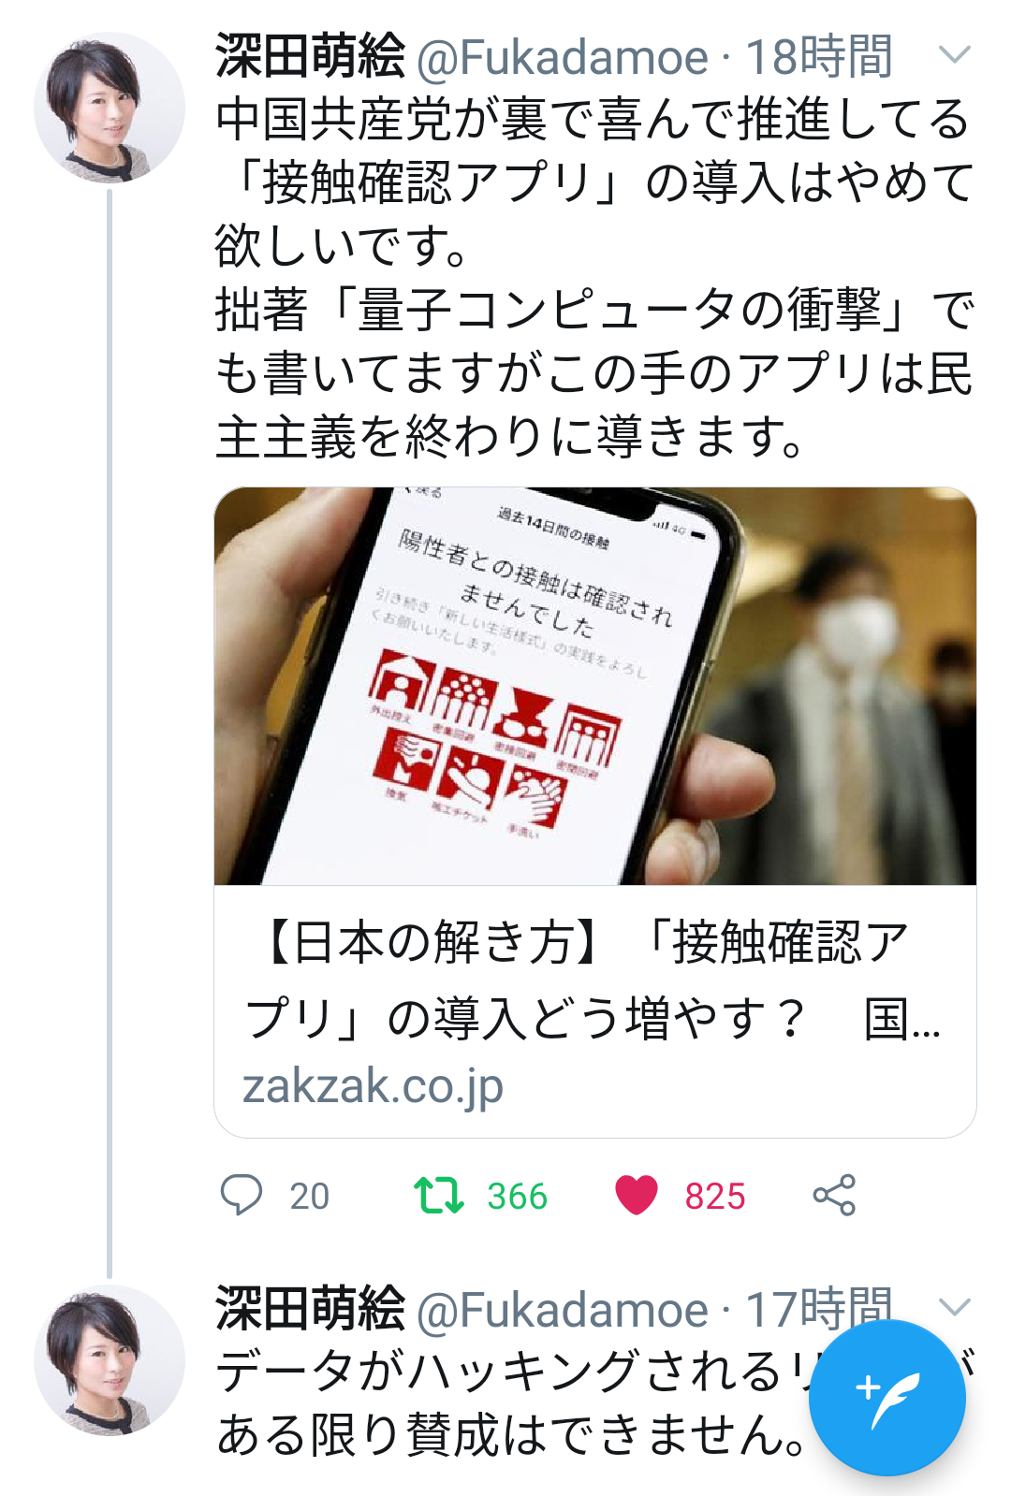This screenshot has width=1011, height=1496.
Task: Expand chevron menu on 17時間 tweet
Action: [954, 1307]
